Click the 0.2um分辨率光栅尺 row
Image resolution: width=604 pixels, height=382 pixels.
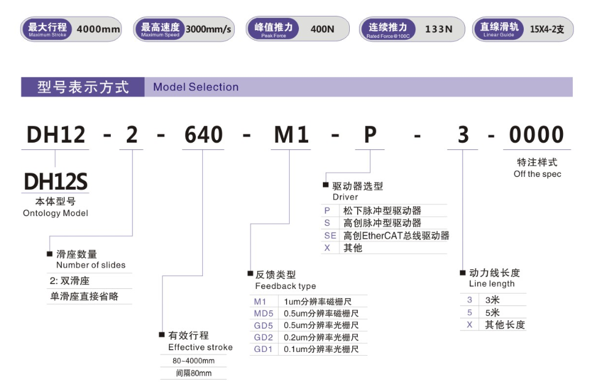click(x=321, y=337)
